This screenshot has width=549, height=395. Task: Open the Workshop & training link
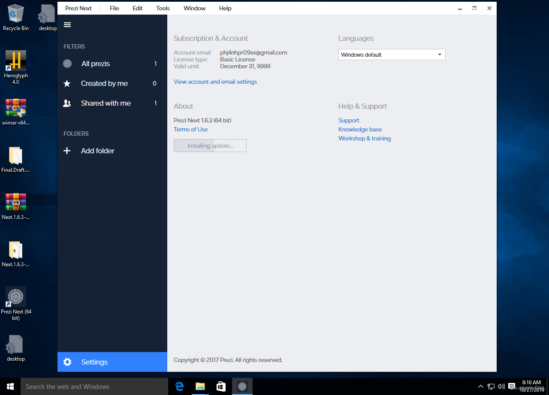(x=365, y=138)
